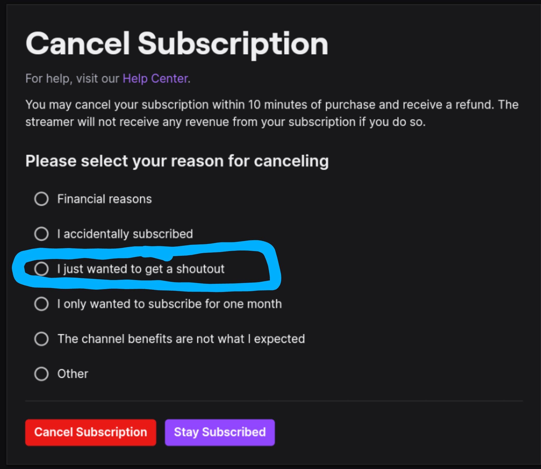Click the subscribe for one month label text

point(170,304)
